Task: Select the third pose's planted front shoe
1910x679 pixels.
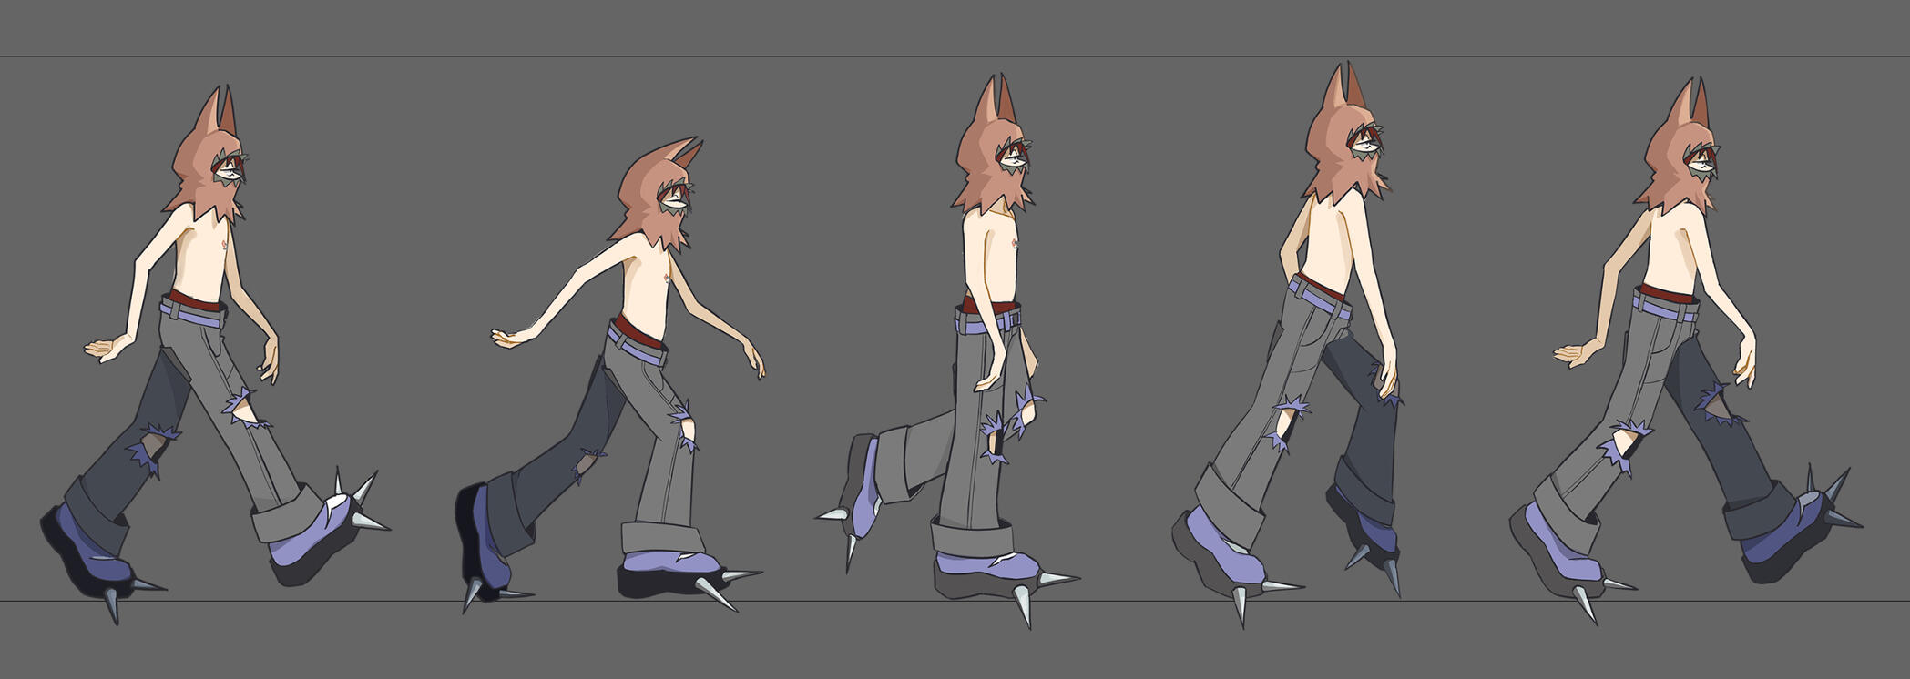Action: tap(988, 573)
